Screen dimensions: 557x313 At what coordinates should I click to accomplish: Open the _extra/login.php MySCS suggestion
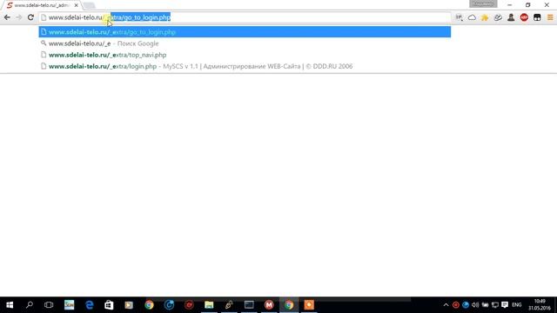pyautogui.click(x=245, y=66)
